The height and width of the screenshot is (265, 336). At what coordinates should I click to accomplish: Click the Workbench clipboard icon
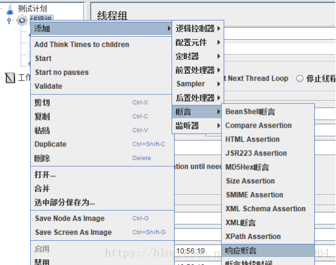point(10,77)
